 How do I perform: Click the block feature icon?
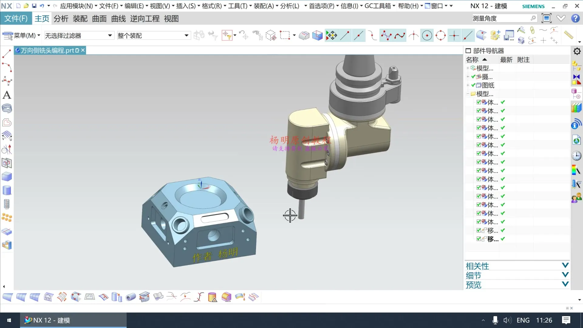(7, 176)
